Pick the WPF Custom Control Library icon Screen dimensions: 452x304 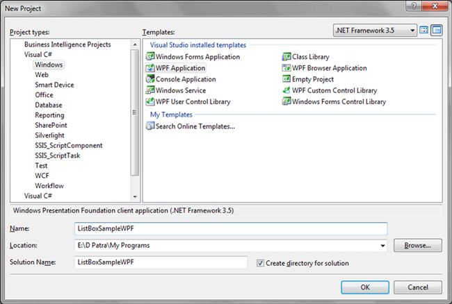(286, 90)
